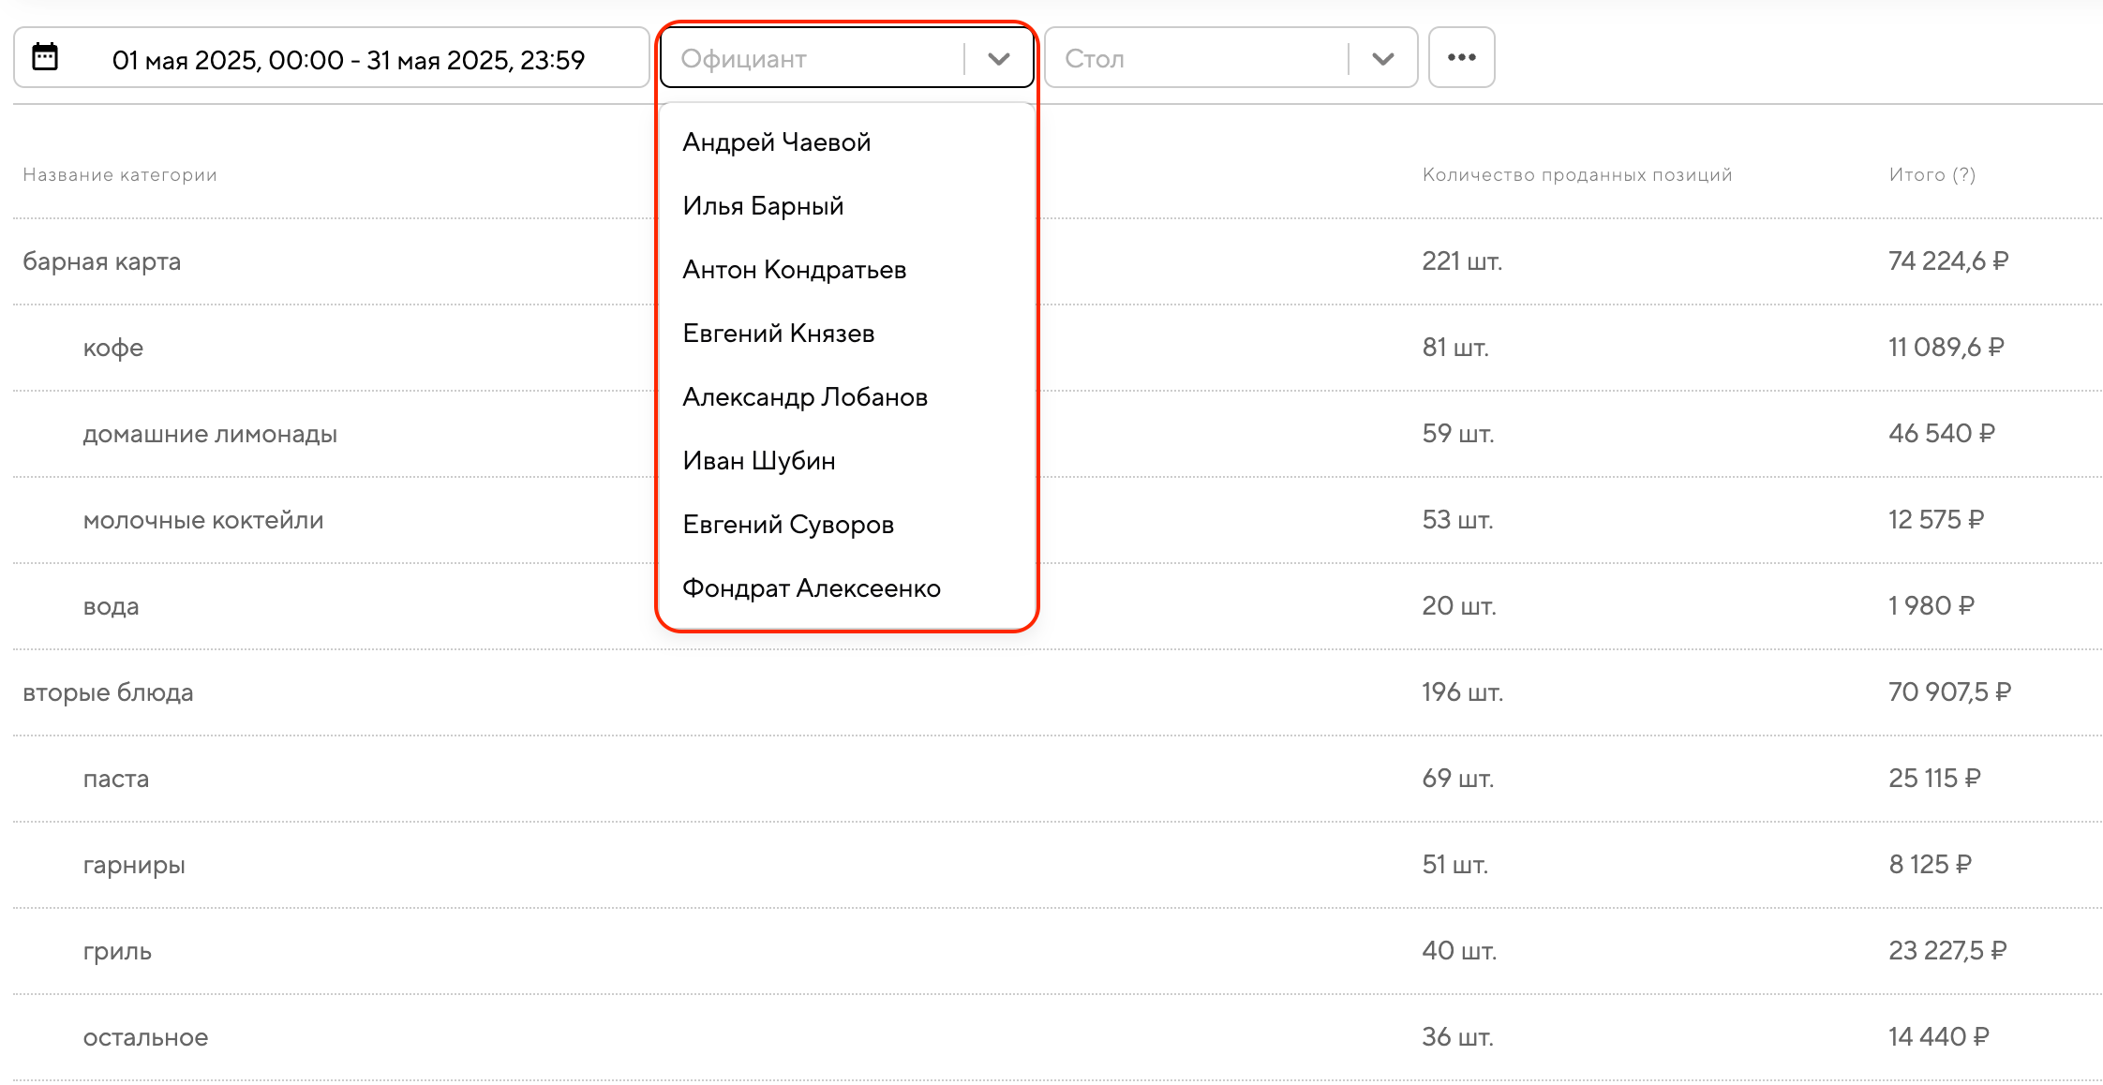The height and width of the screenshot is (1085, 2103).
Task: Click the Итого (?) column header
Action: (1931, 174)
